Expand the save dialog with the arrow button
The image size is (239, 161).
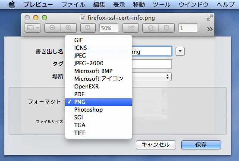180,51
